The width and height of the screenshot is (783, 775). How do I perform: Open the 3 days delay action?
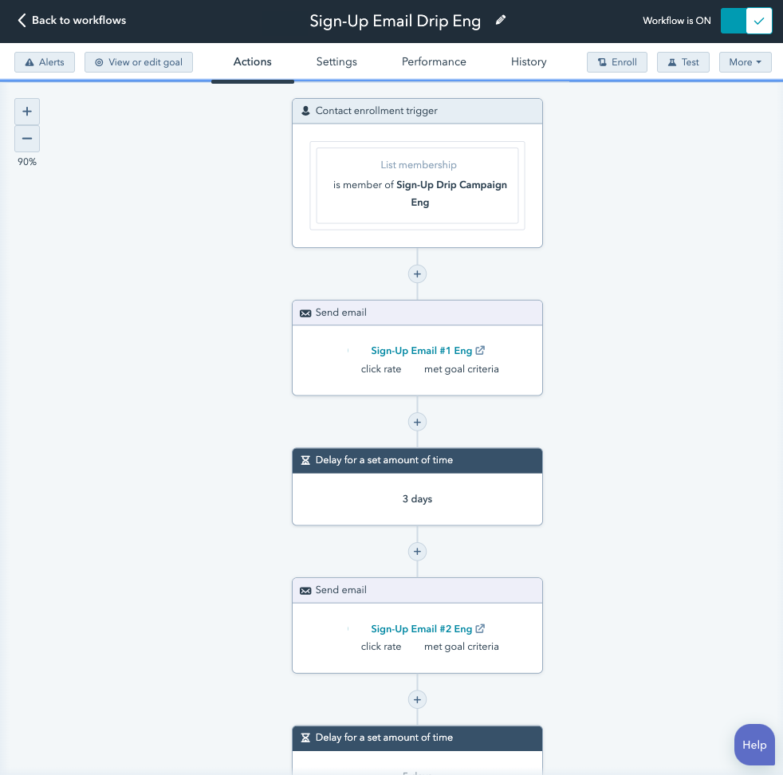click(x=418, y=499)
